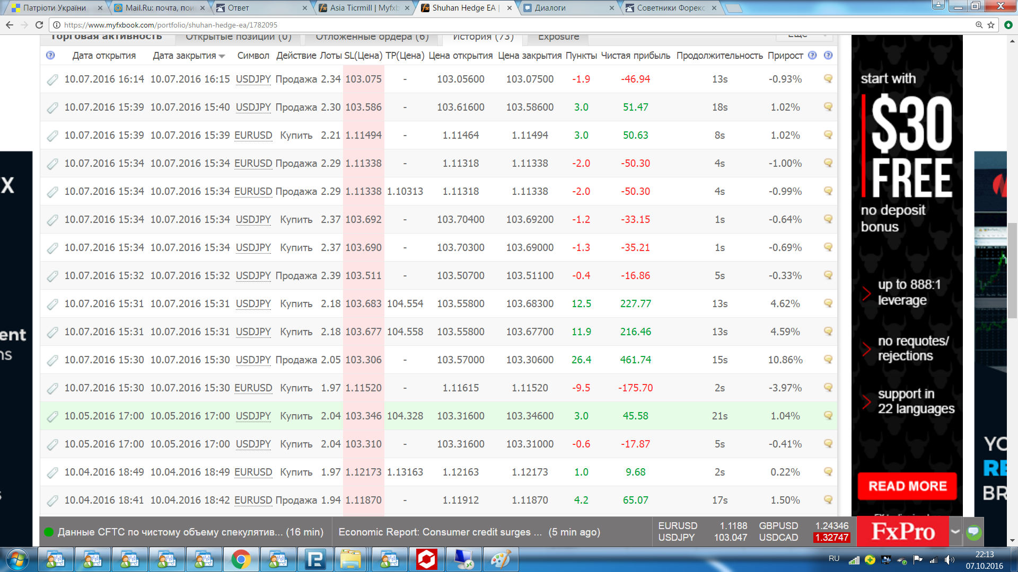Open the comment bubble for the 1.04% growth row
This screenshot has height=572, width=1018.
828,416
